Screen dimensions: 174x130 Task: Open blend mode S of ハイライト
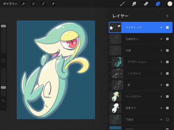click(x=161, y=73)
